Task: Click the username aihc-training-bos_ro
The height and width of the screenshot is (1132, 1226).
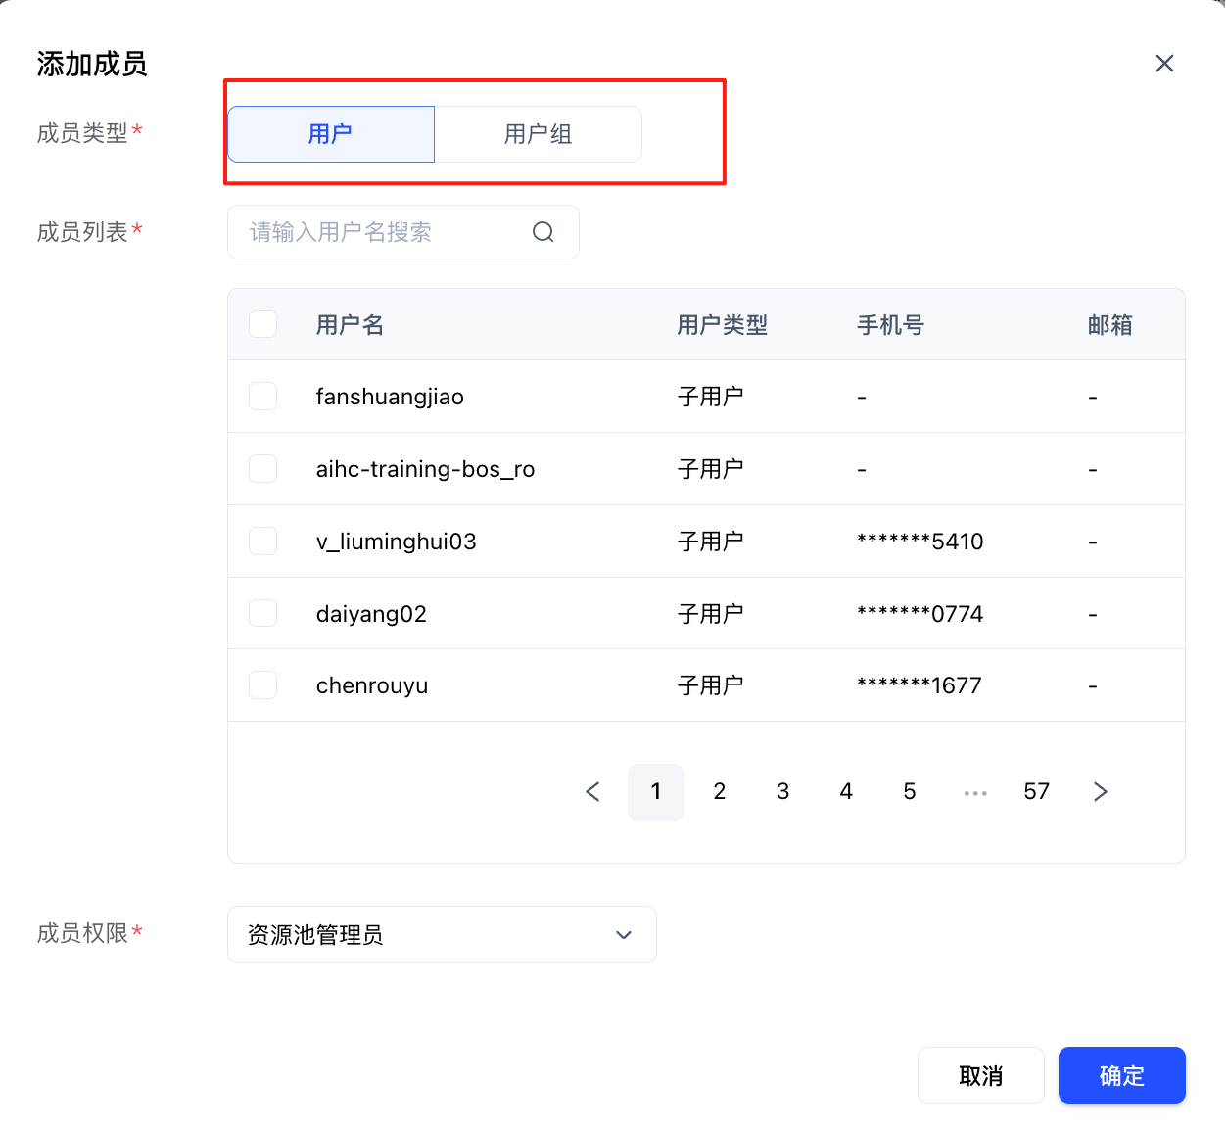Action: [x=426, y=469]
